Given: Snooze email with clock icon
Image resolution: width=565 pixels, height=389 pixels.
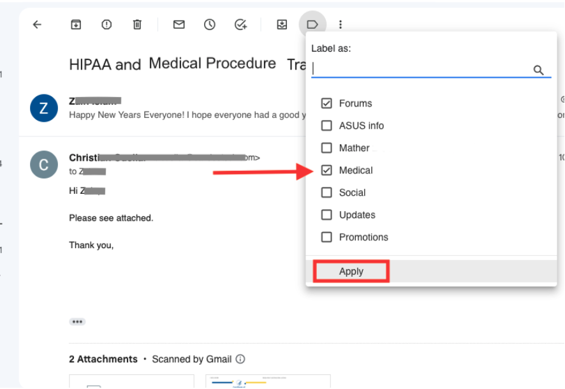Looking at the screenshot, I should point(209,24).
